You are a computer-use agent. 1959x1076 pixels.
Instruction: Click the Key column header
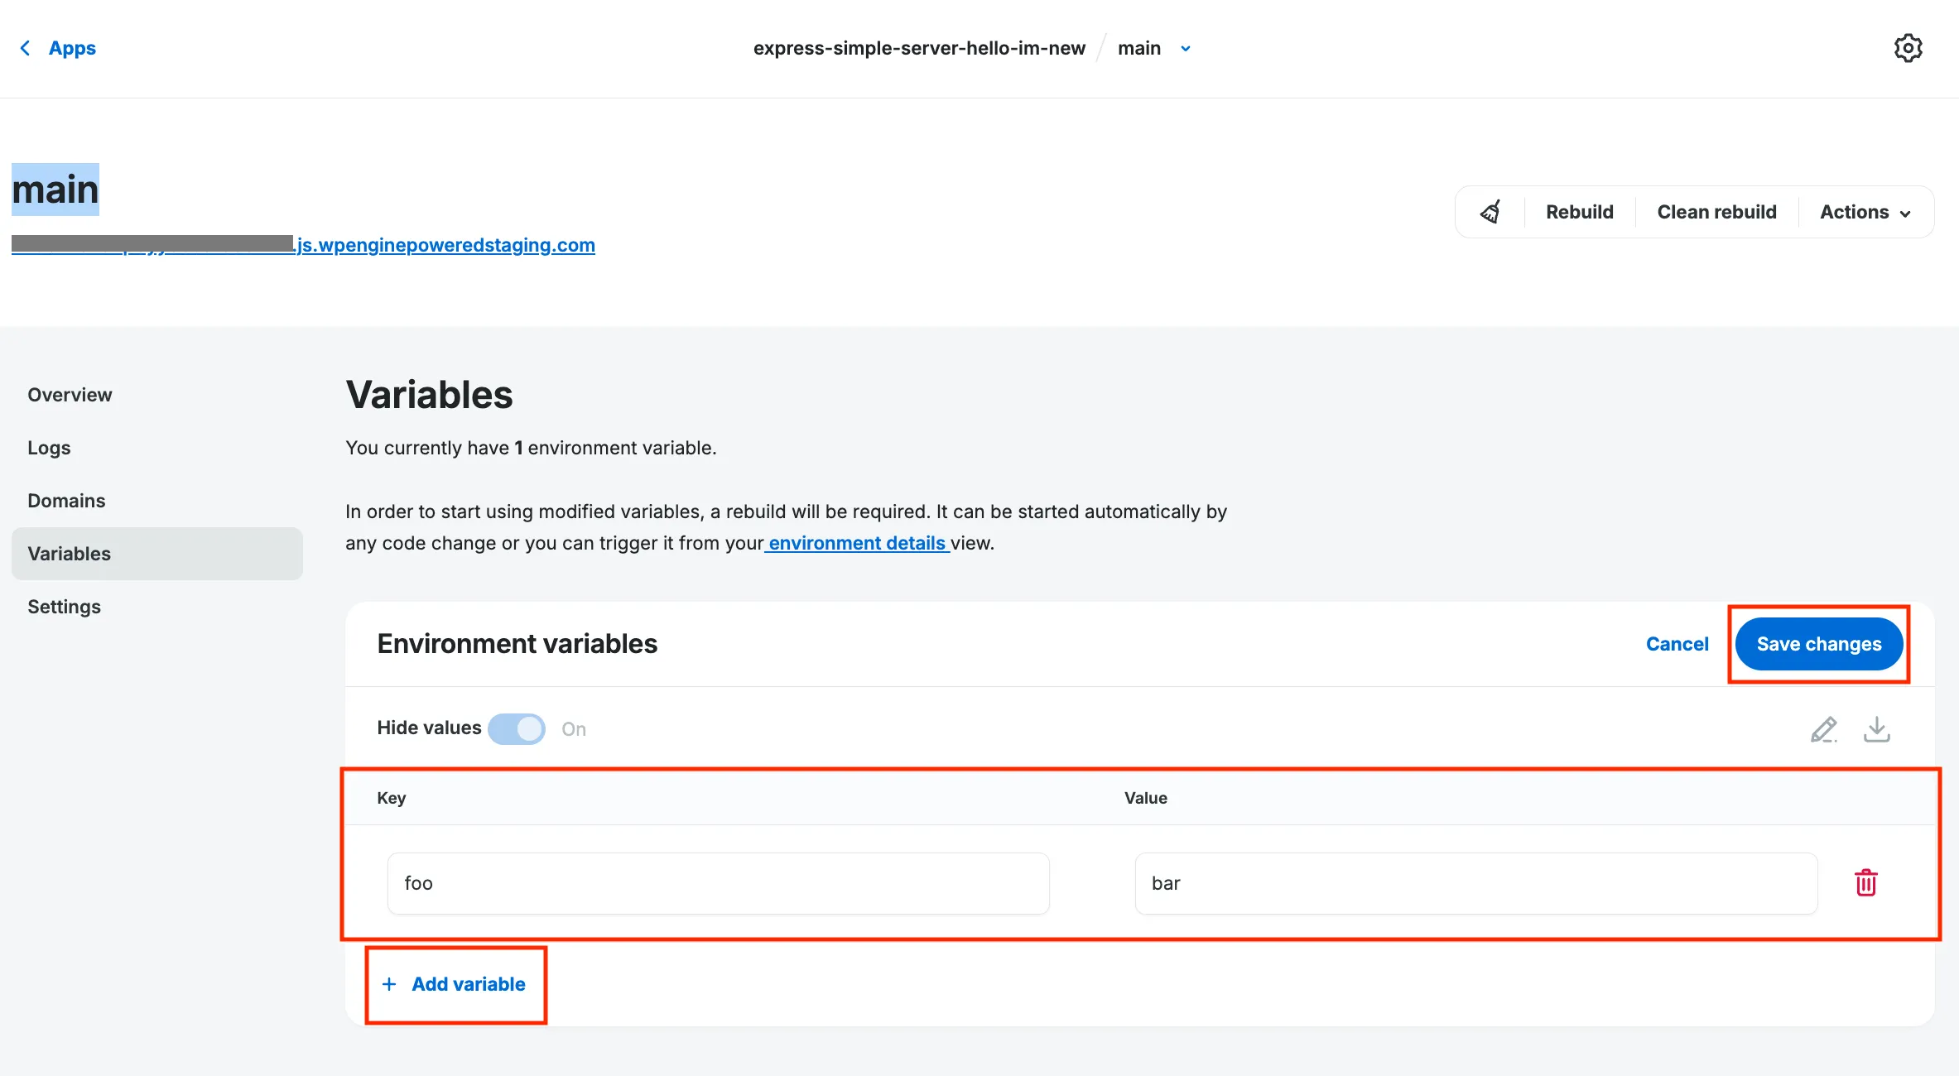[x=391, y=798]
